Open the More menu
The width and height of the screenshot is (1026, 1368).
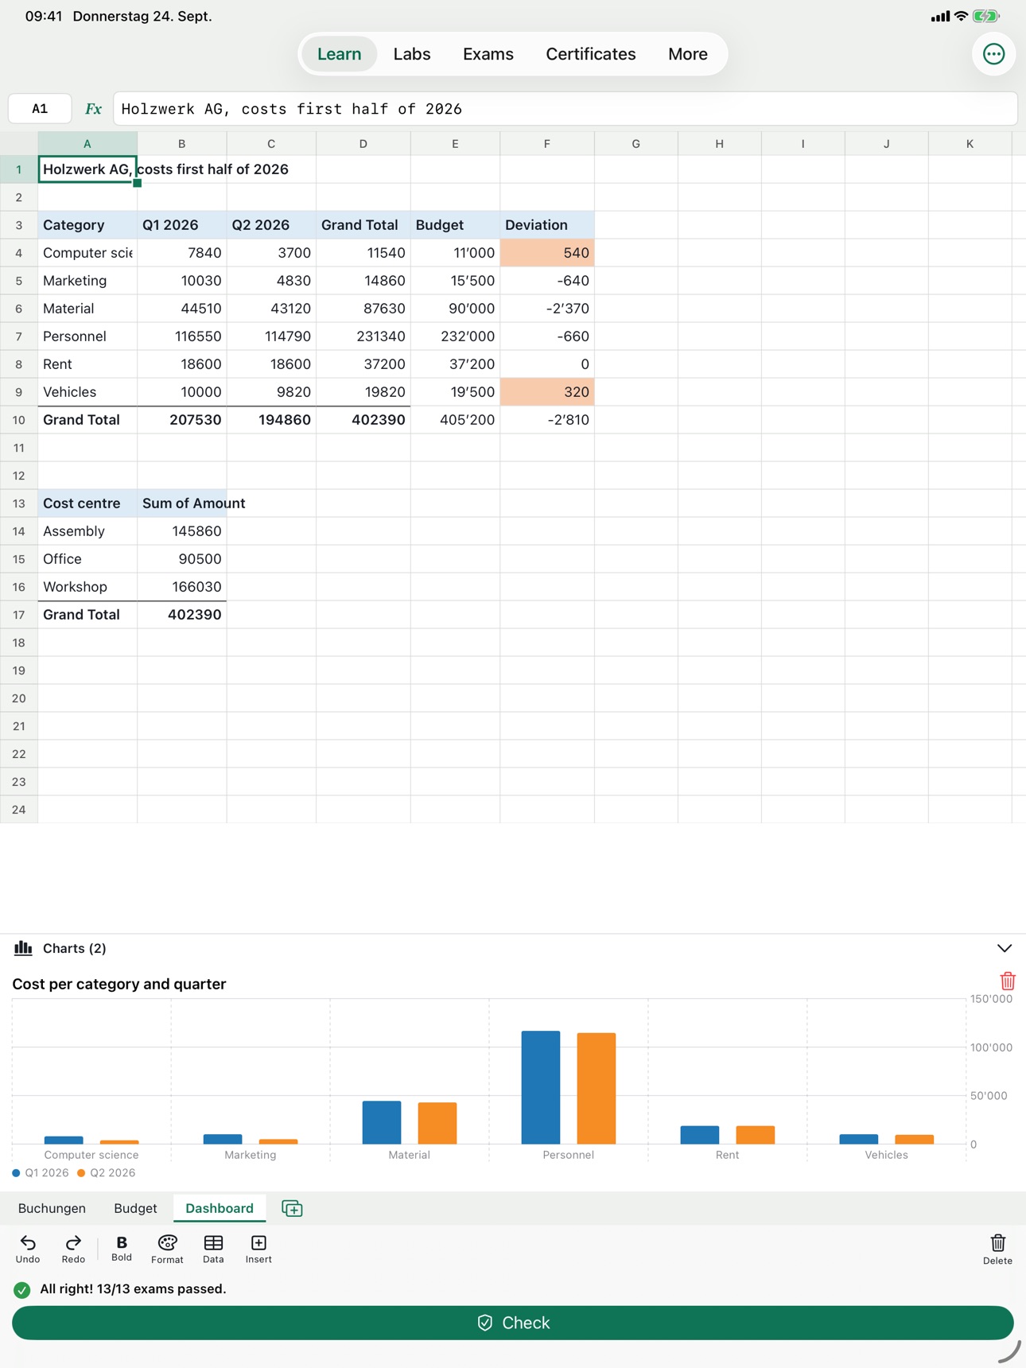pyautogui.click(x=688, y=54)
